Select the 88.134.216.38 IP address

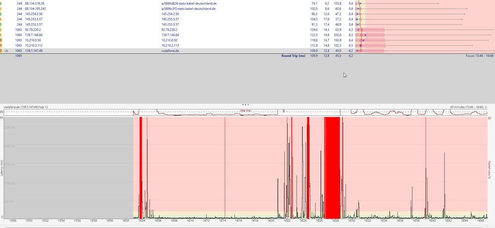pos(35,3)
